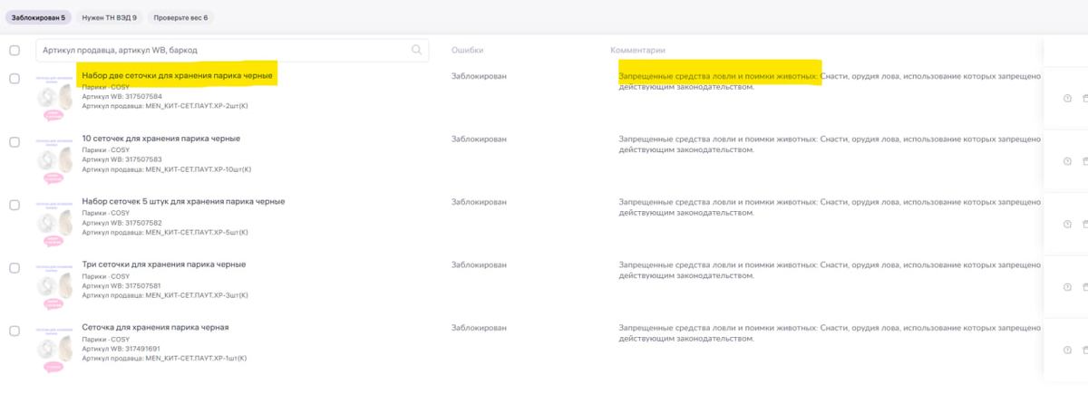The width and height of the screenshot is (1088, 394).
Task: Check the box for '10 сеточек для хранения' product
Action: 15,142
